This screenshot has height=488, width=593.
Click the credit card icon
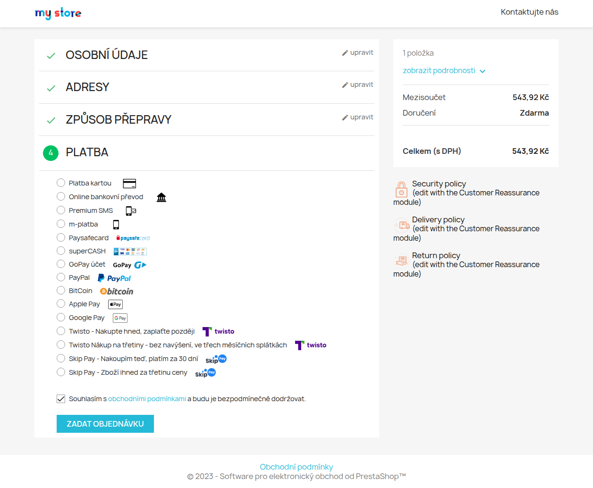[x=129, y=184]
